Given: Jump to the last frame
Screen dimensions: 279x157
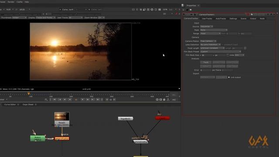Looking at the screenshot, I should (x=98, y=100).
